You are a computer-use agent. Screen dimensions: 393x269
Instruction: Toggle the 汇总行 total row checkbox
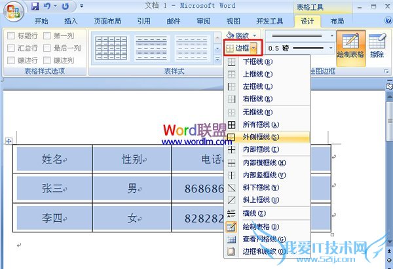(10, 48)
